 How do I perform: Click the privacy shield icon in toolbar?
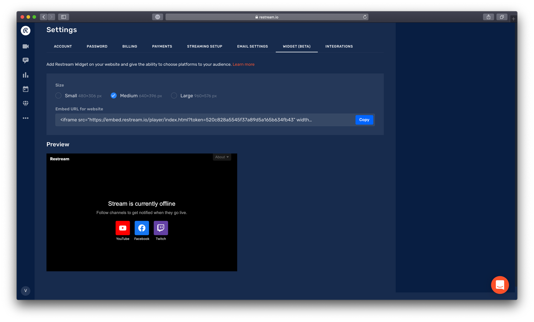[x=158, y=17]
